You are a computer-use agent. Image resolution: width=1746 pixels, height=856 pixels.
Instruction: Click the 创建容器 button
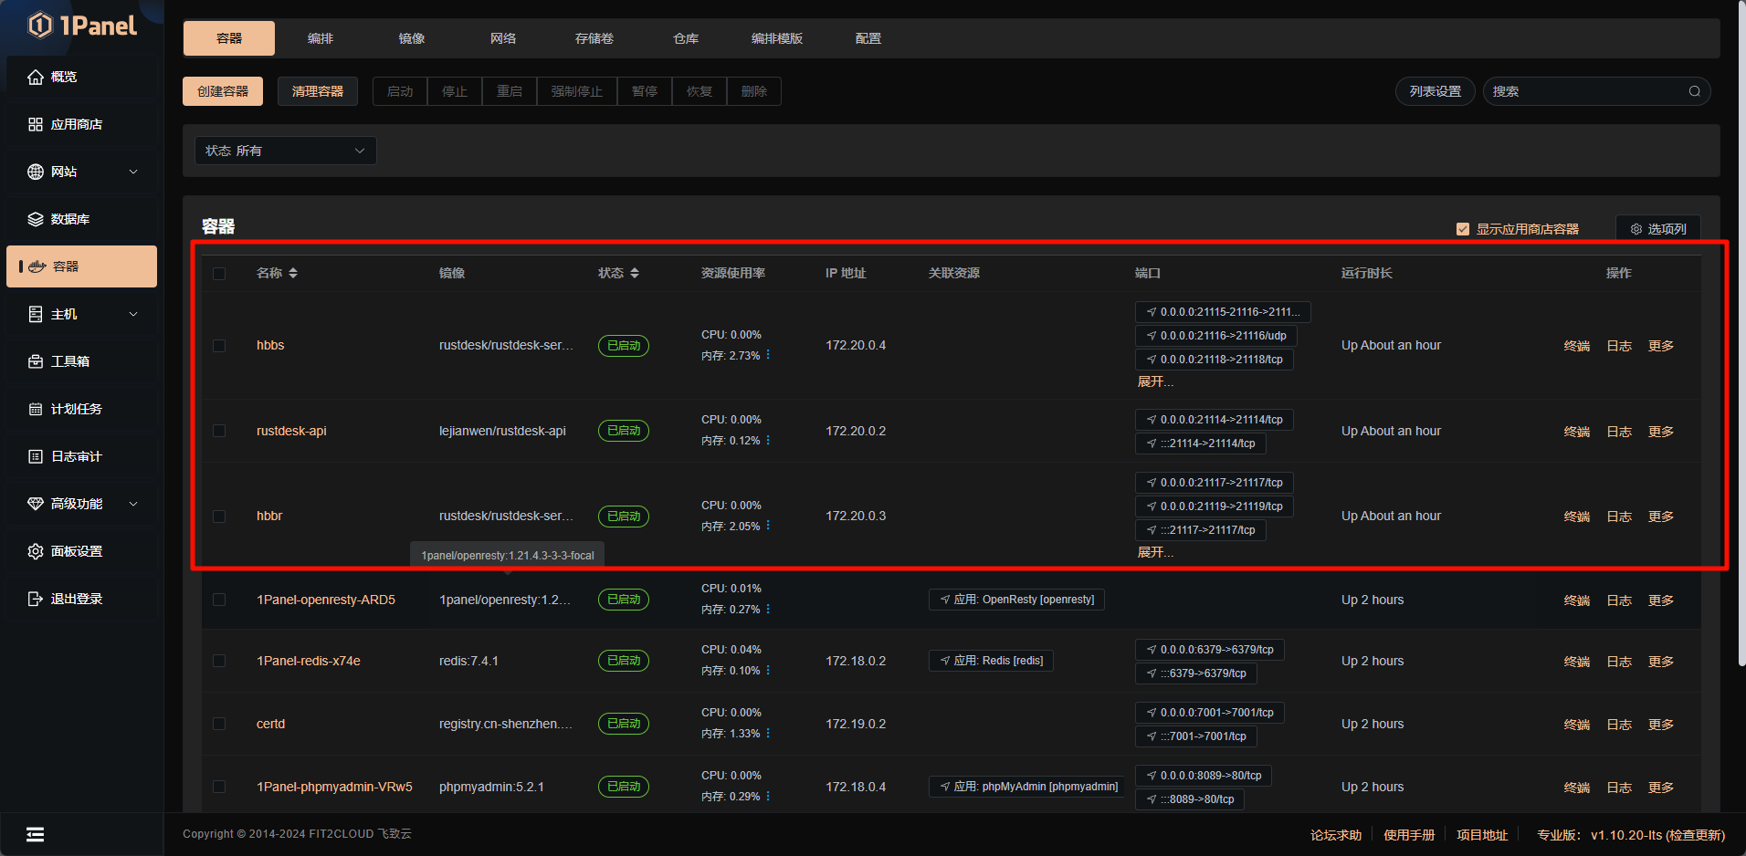(x=223, y=91)
